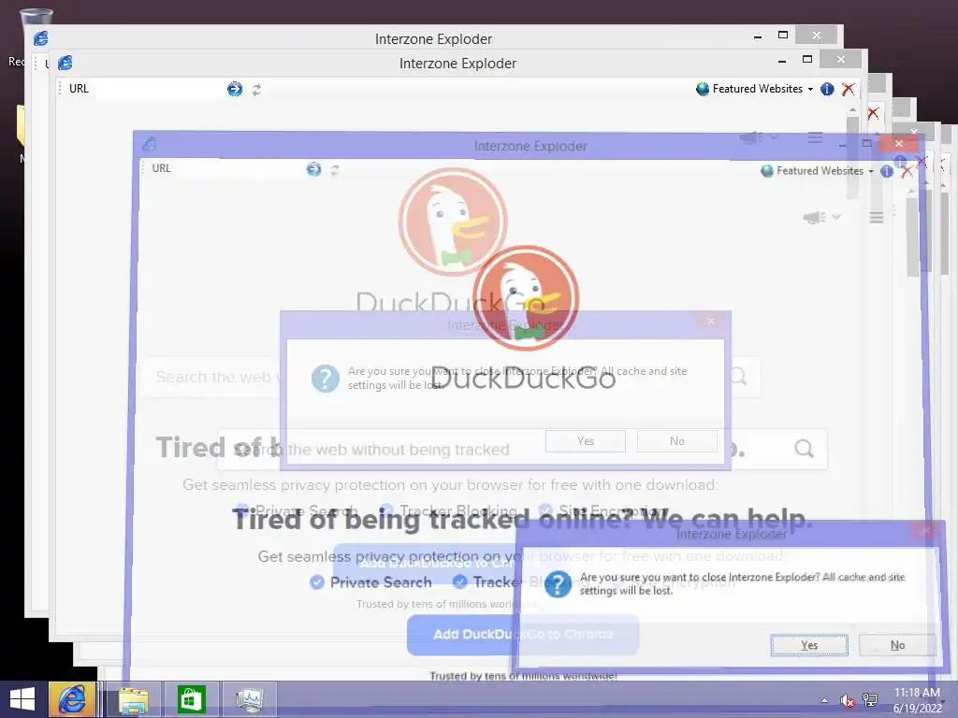958x718 pixels.
Task: Show hidden tray icons arrow
Action: point(825,700)
